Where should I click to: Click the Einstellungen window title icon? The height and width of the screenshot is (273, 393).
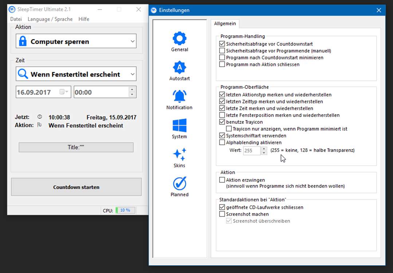[154, 10]
